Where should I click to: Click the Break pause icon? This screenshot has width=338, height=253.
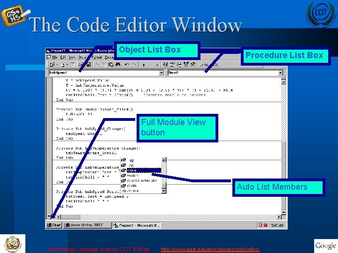tap(151, 65)
